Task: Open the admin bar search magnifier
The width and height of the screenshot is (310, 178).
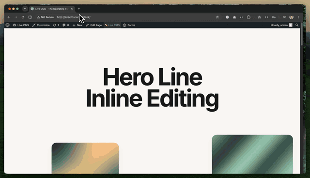Action: point(297,25)
